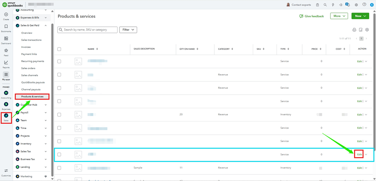
Task: Open the Filter dropdown
Action: click(x=128, y=30)
